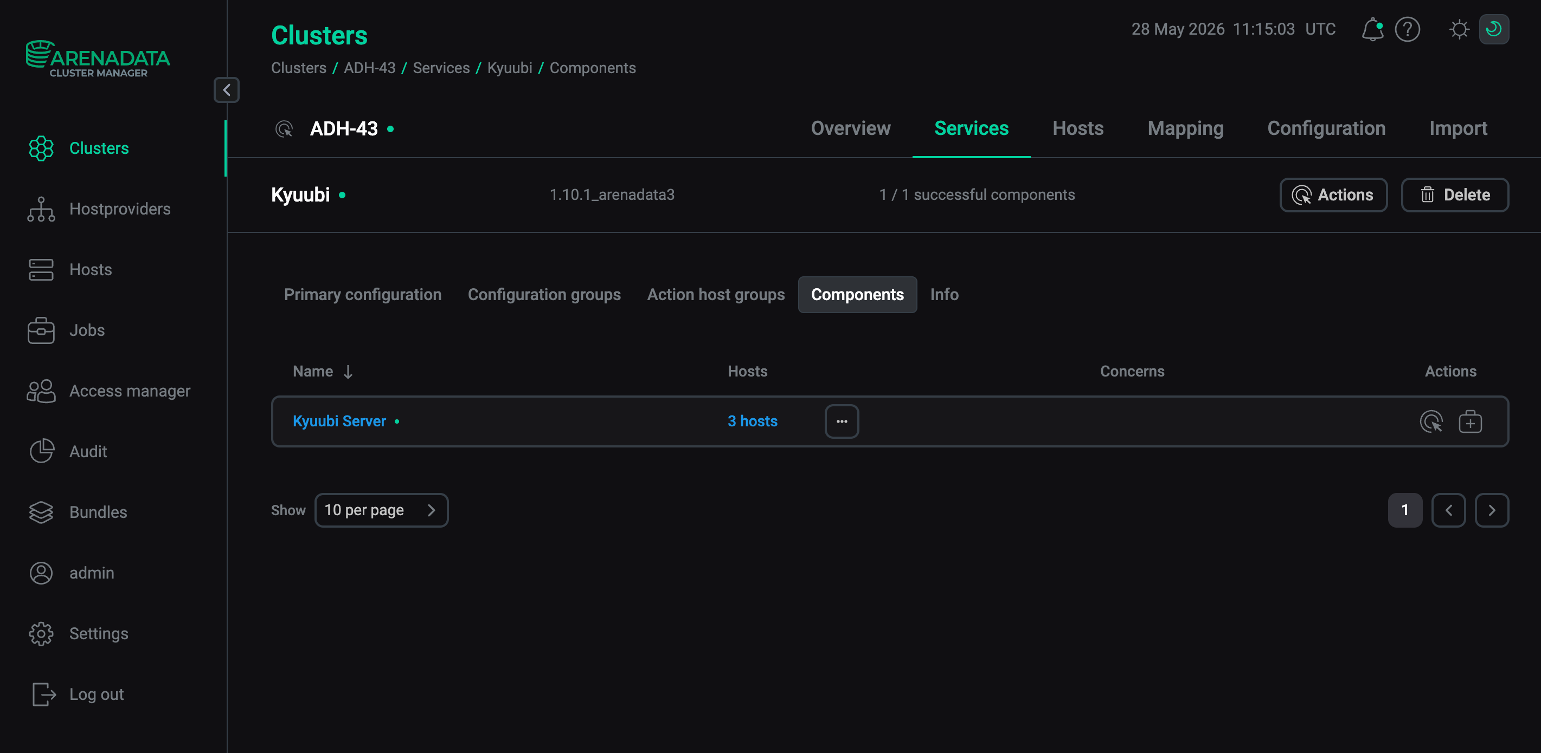Open the 10 per page dropdown
Image resolution: width=1541 pixels, height=753 pixels.
pyautogui.click(x=381, y=510)
